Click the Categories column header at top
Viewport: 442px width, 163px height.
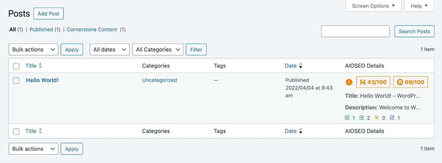click(x=156, y=66)
